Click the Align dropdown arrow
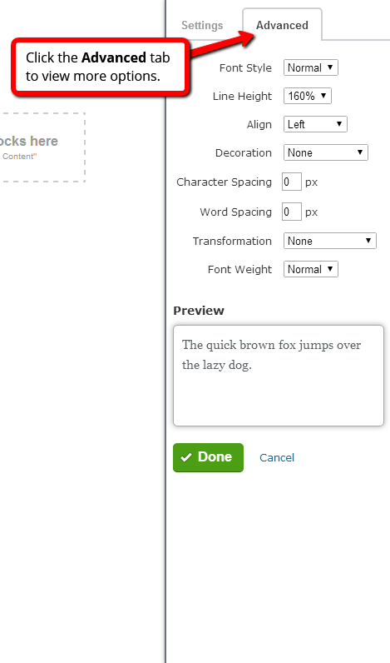This screenshot has width=390, height=663. point(339,124)
